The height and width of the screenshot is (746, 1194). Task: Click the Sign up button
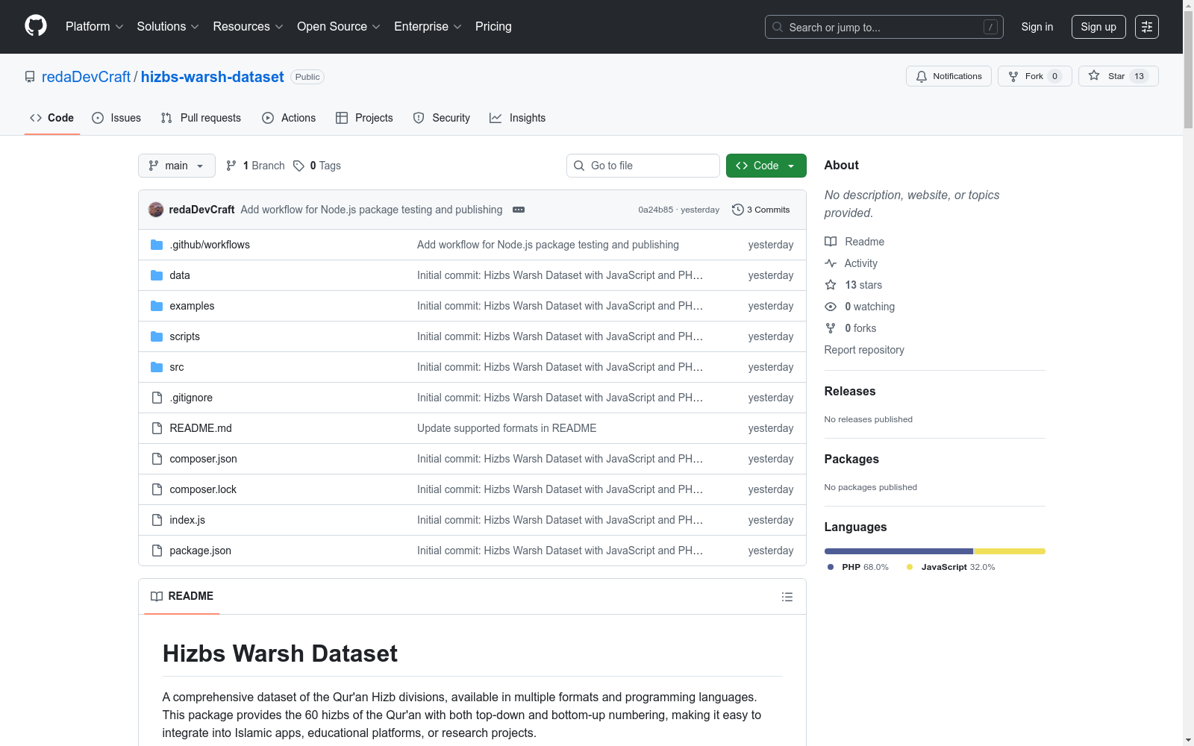[1098, 27]
